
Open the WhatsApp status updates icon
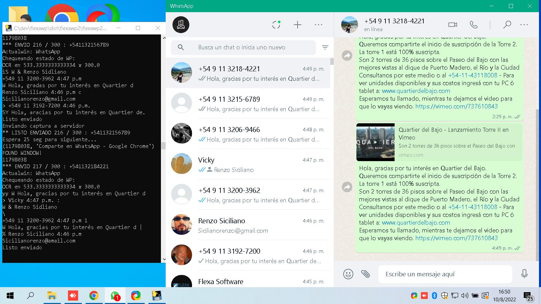276,25
